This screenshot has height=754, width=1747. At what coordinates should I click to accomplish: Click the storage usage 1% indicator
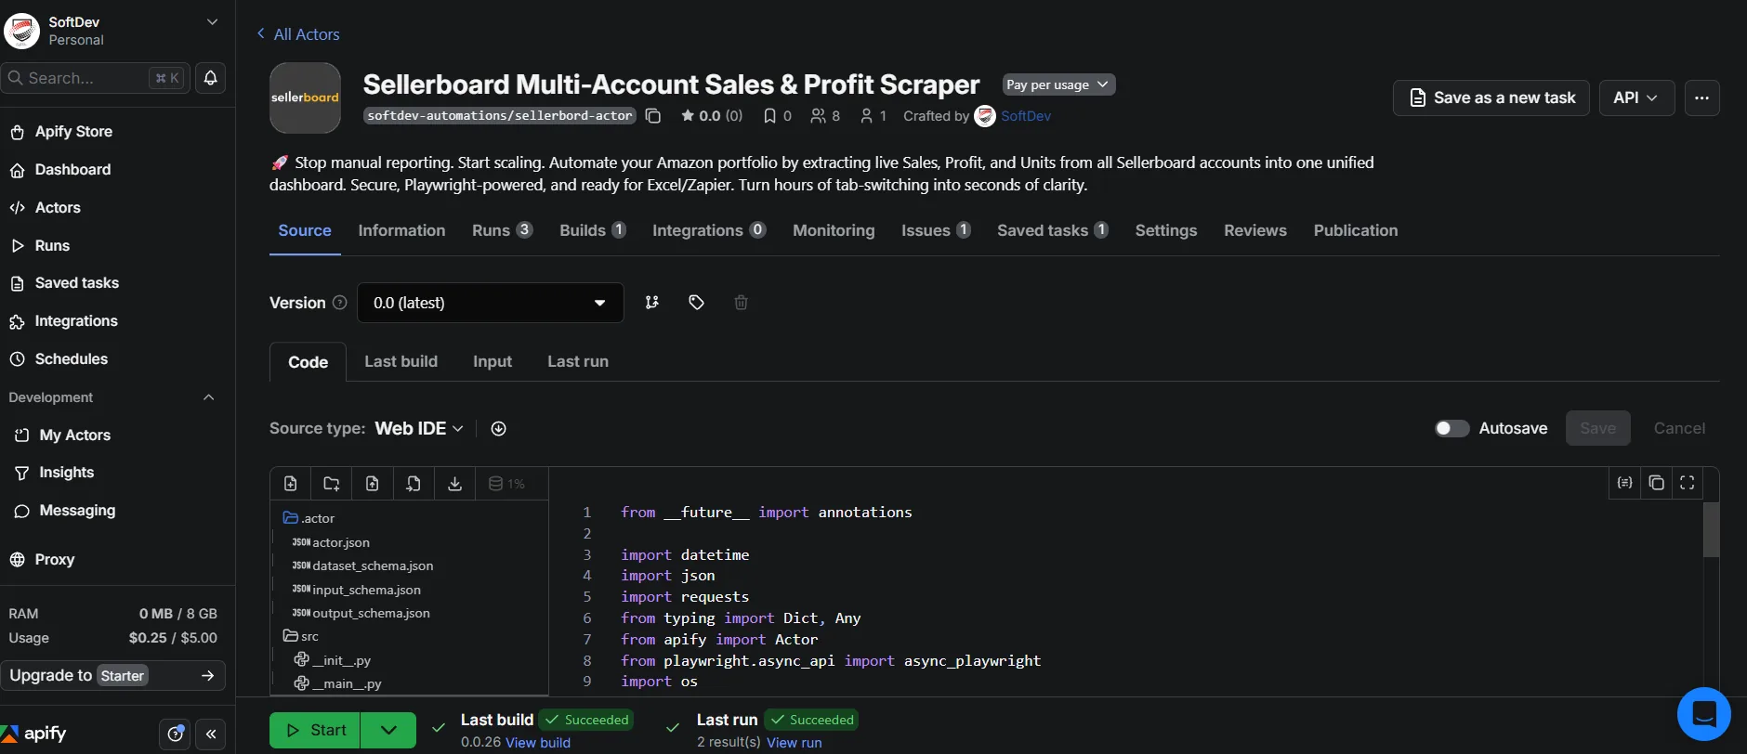(x=507, y=484)
